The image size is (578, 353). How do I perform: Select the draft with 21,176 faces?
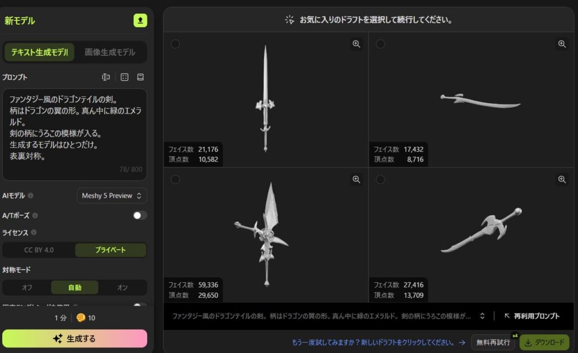176,44
